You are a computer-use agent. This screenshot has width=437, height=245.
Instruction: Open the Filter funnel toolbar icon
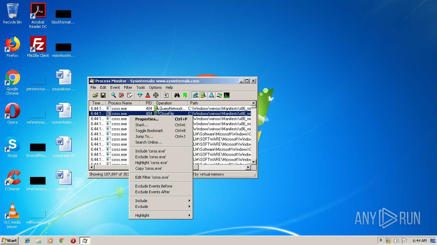click(140, 95)
